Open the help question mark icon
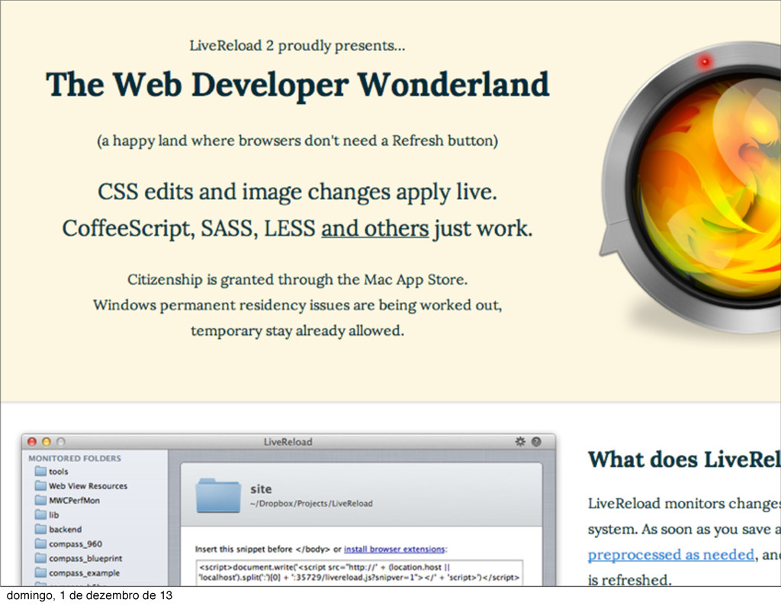This screenshot has height=606, width=781. point(536,442)
